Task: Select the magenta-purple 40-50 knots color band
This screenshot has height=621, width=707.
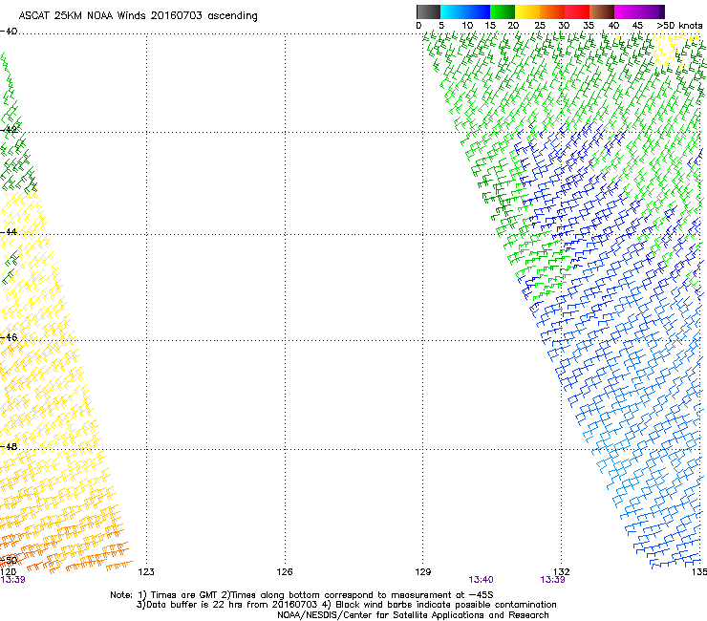Action: click(x=639, y=11)
